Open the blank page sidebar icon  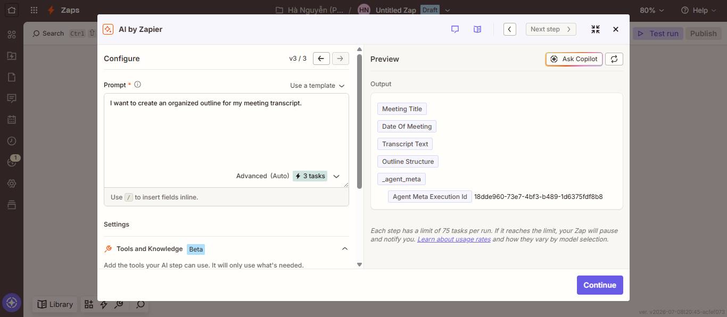11,77
